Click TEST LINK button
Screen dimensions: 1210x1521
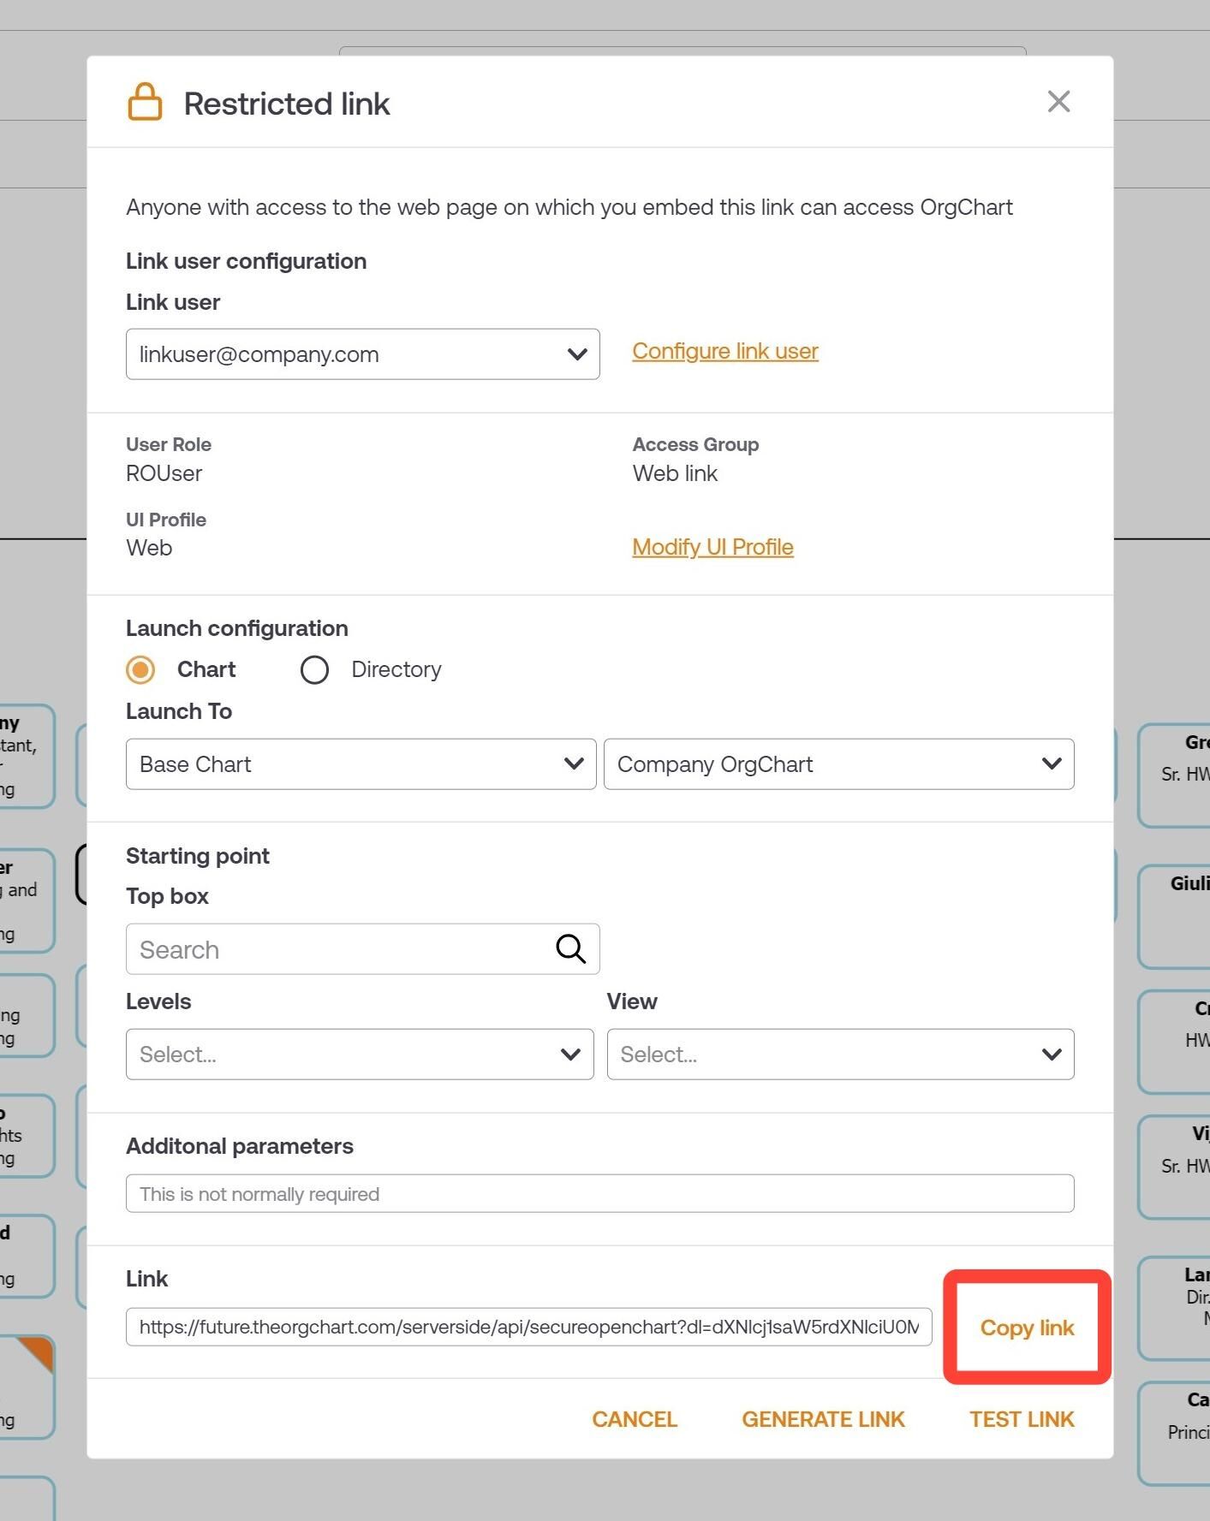[x=1022, y=1419]
